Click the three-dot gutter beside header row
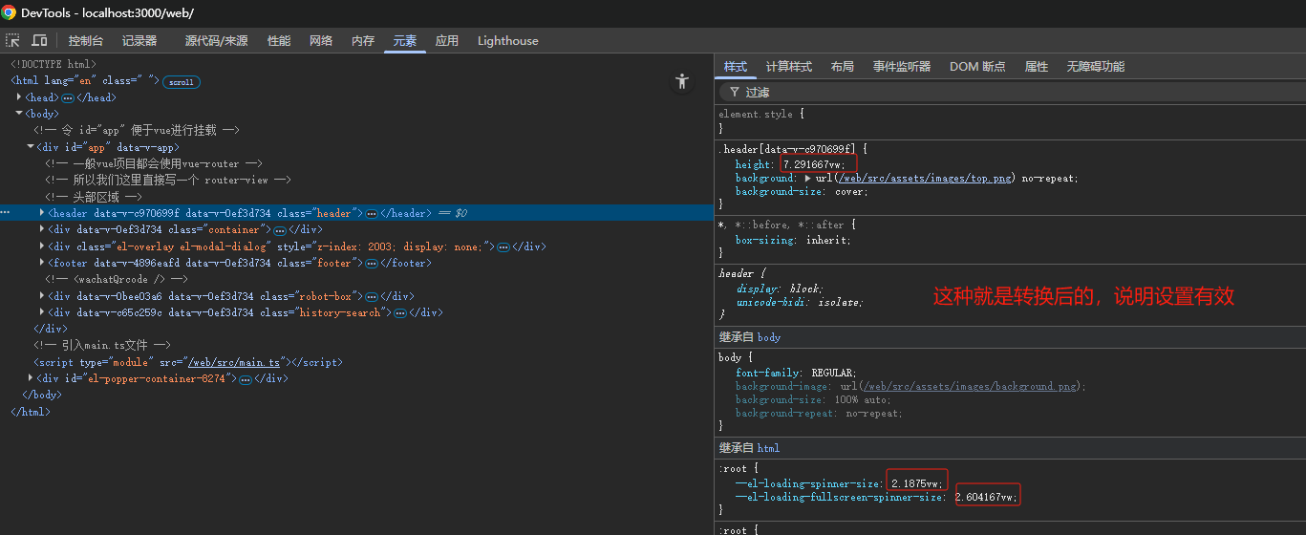The width and height of the screenshot is (1306, 535). [6, 213]
